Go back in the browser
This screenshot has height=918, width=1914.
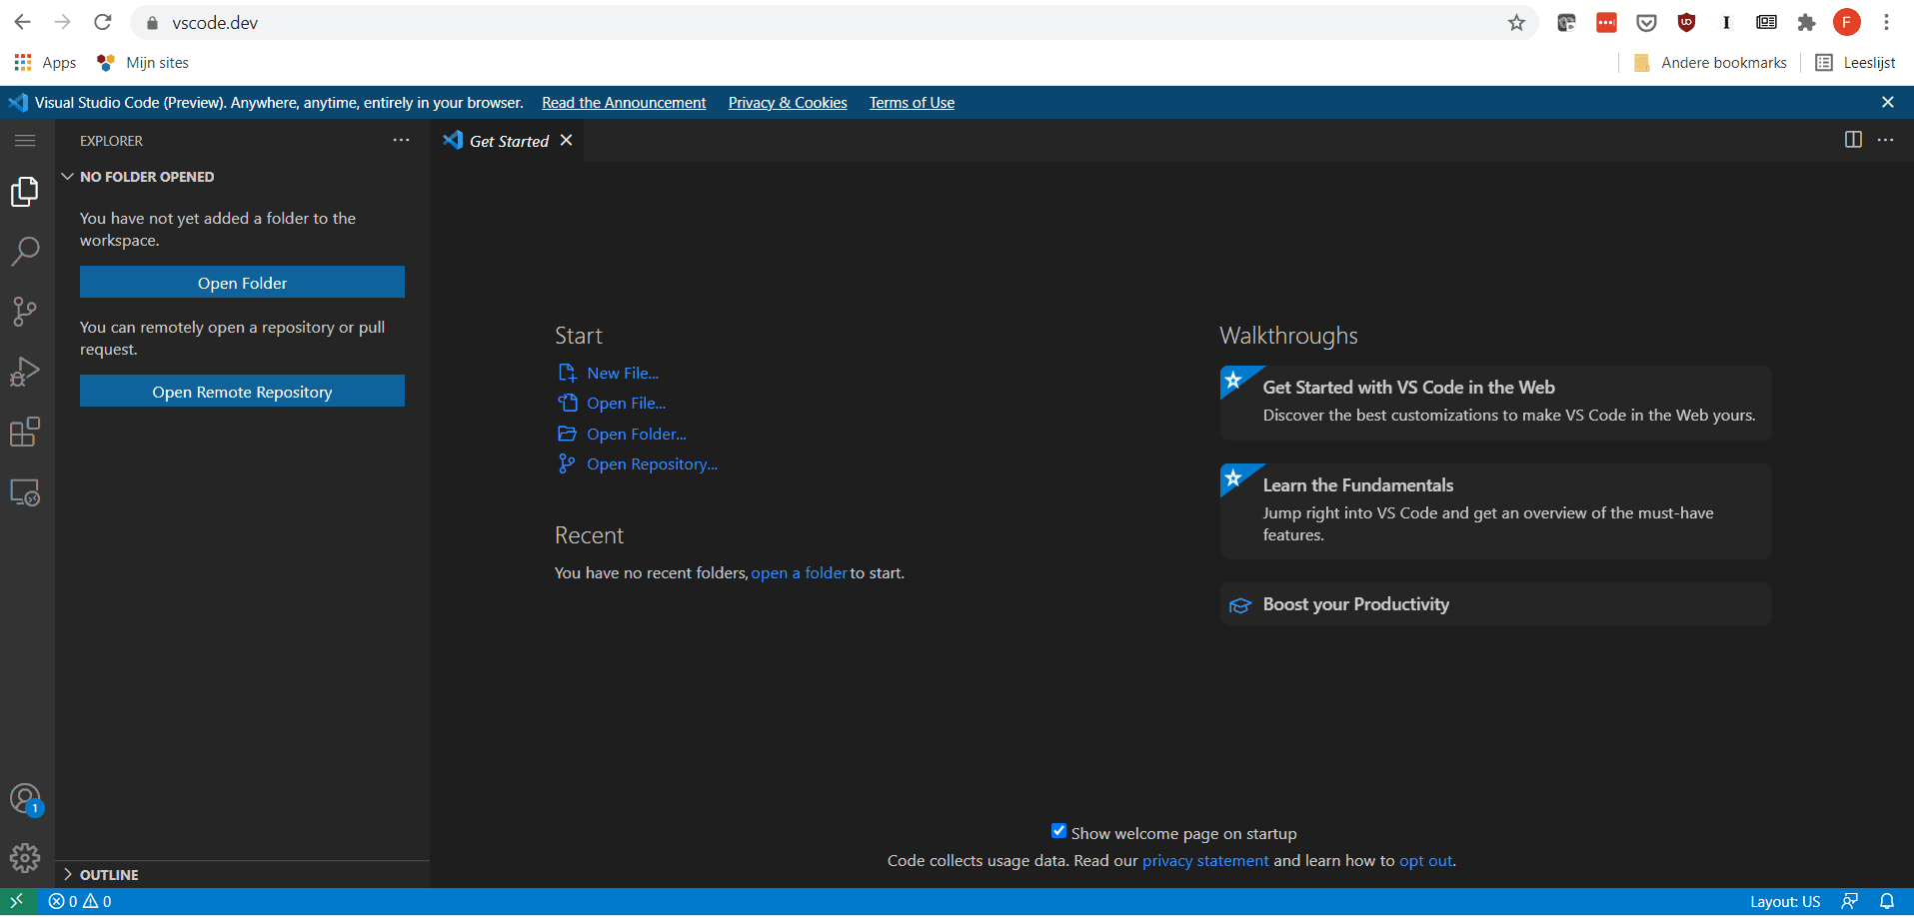point(23,22)
